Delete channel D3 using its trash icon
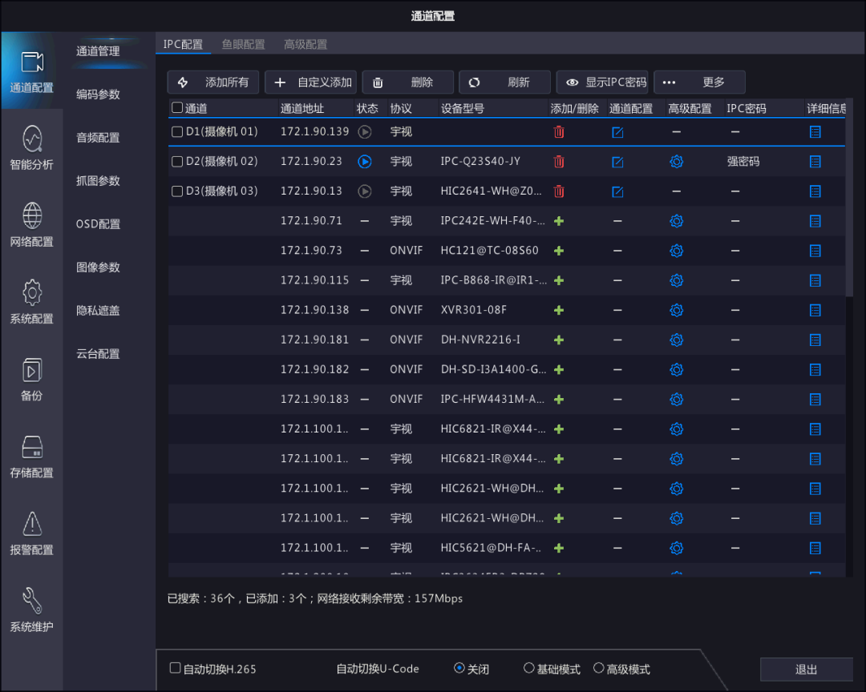This screenshot has height=692, width=866. click(x=559, y=191)
